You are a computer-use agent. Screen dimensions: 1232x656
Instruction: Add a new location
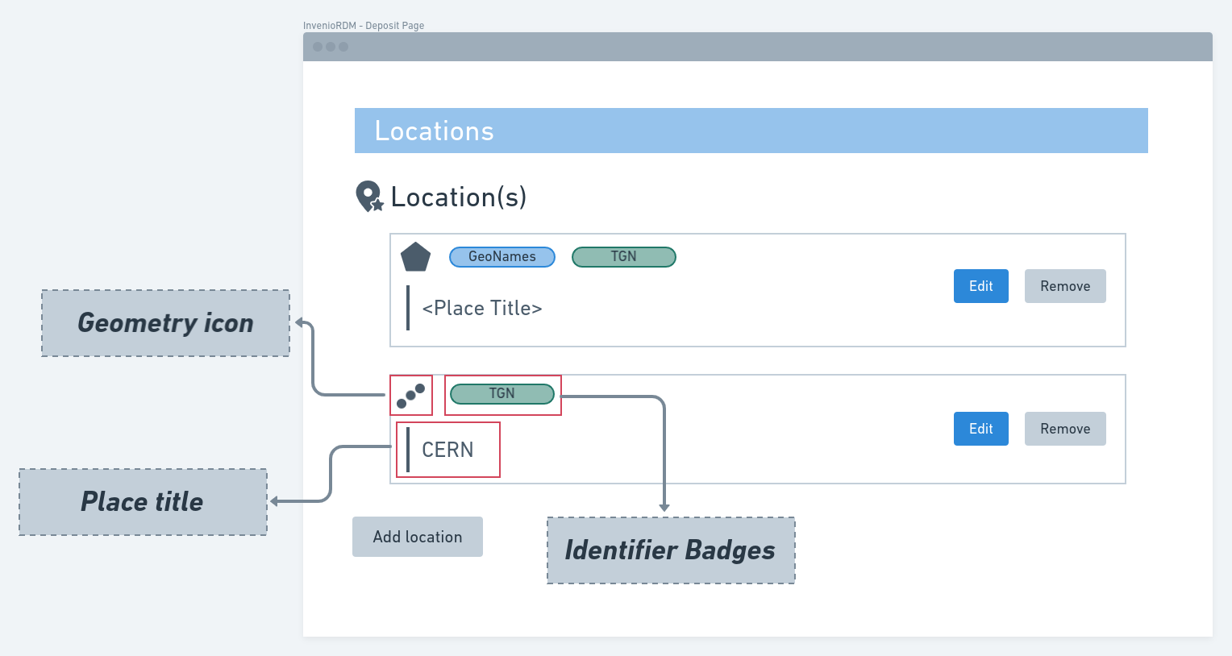point(418,537)
